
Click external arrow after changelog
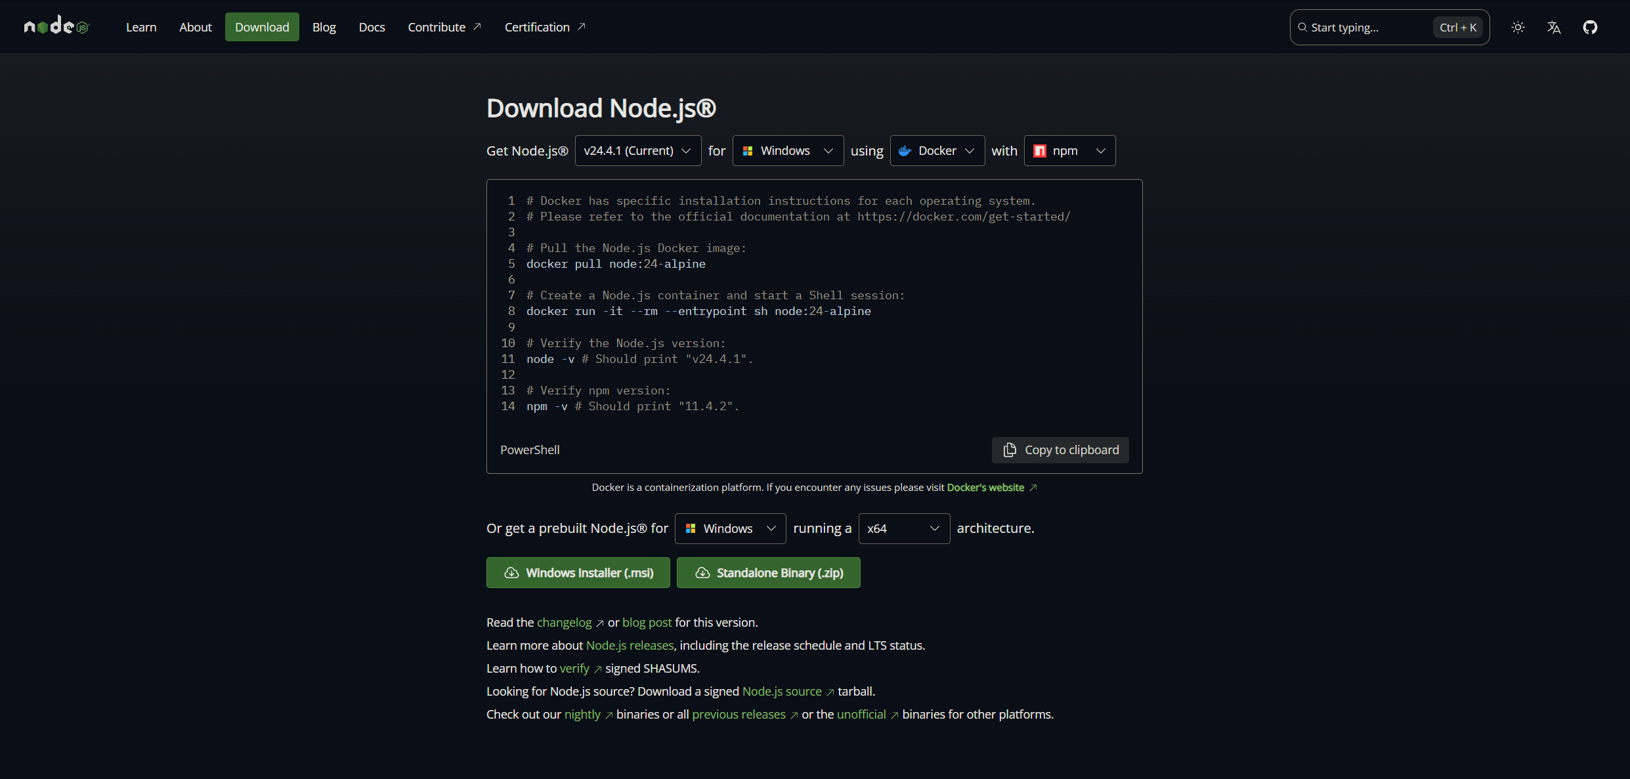click(x=599, y=623)
